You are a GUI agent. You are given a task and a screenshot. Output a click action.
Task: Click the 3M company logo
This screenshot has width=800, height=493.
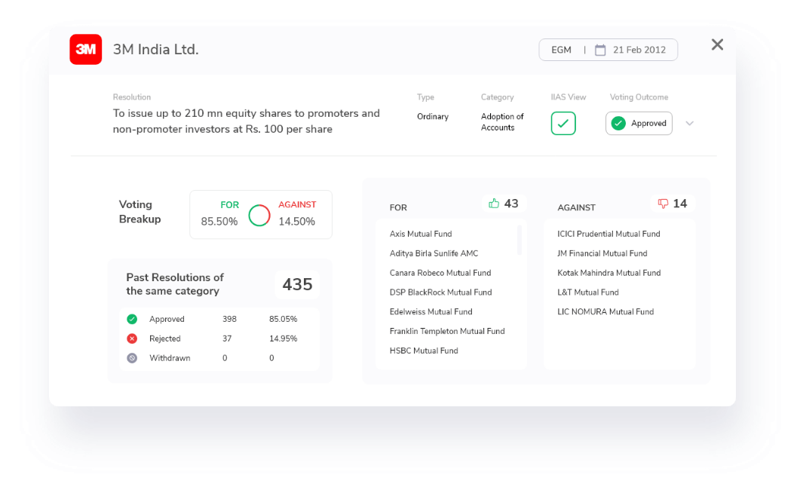(x=85, y=50)
